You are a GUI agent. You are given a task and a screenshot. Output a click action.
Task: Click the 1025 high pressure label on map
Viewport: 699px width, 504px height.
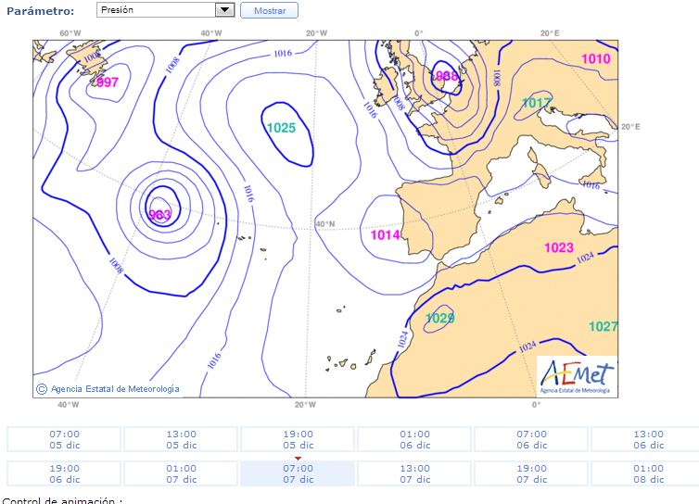click(x=281, y=128)
